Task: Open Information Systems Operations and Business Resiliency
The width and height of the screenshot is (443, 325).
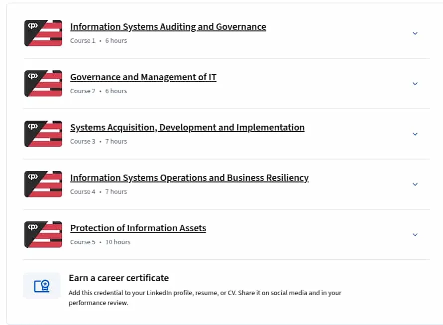Action: 189,177
